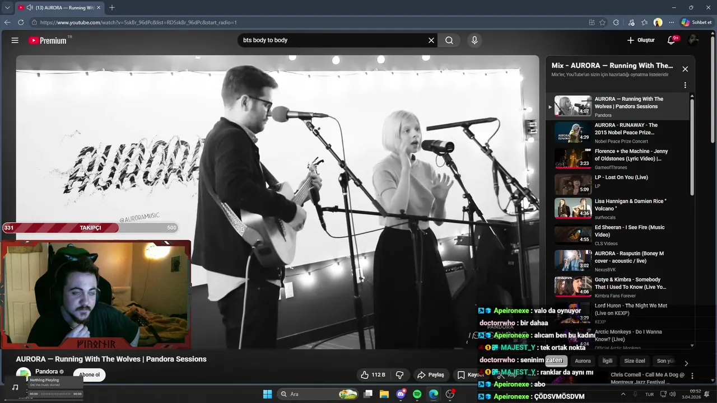Clear the search box text

coord(431,40)
